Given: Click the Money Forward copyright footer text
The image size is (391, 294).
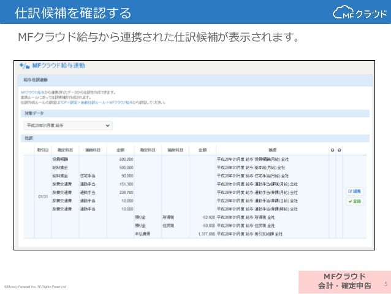Looking at the screenshot, I should coord(35,287).
